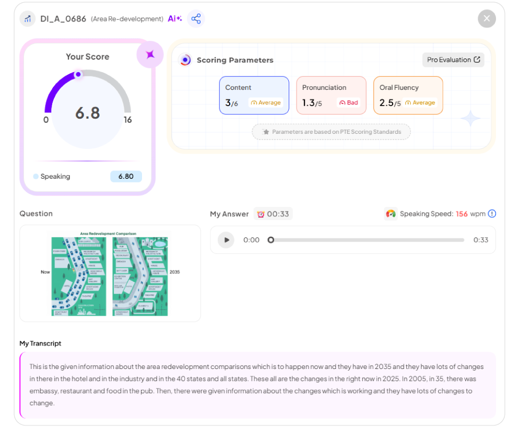Viewport: 519px width, 427px height.
Task: Click the score gauge knob
Action: (78, 74)
